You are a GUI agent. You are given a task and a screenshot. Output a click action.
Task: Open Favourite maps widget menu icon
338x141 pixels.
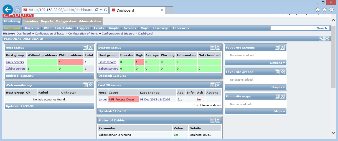[x=277, y=96]
